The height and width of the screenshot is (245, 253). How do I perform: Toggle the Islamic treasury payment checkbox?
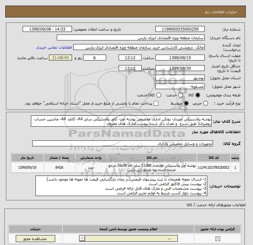coord(156,103)
